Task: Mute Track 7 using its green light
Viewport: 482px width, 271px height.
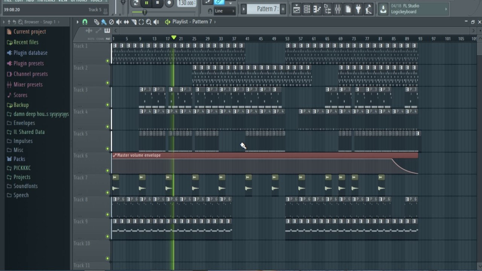Action: (108, 192)
